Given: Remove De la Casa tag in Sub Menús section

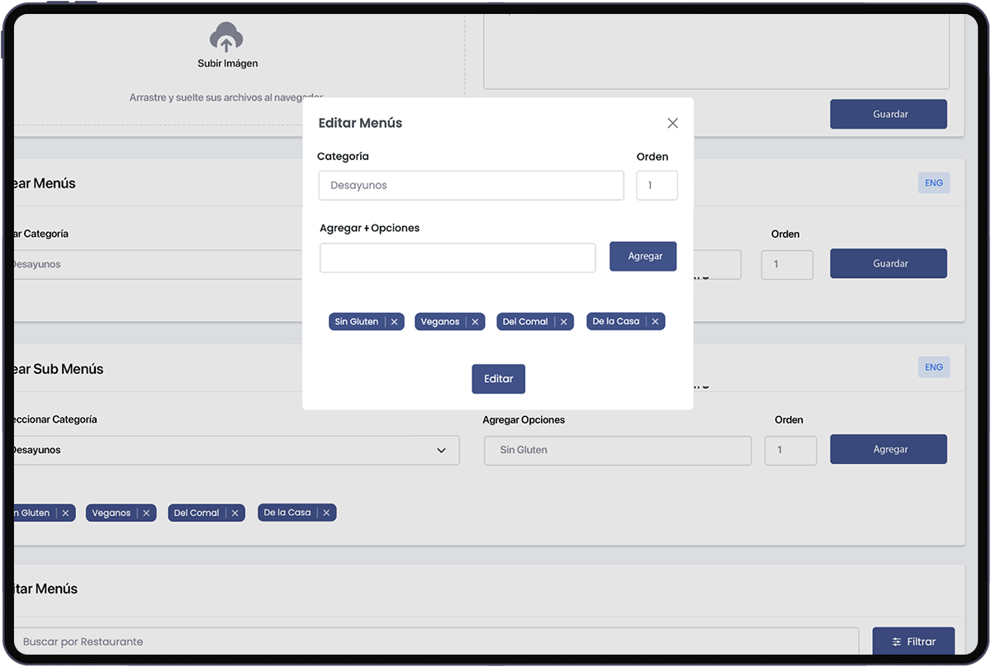Looking at the screenshot, I should click(x=326, y=513).
